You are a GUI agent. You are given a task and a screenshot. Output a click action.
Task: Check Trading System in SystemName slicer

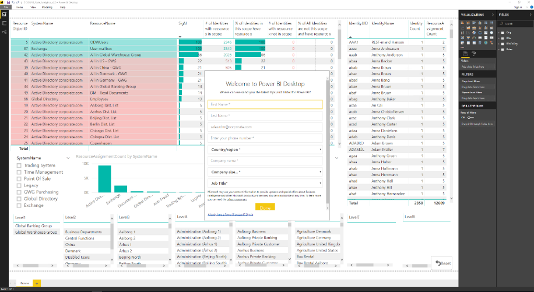[x=19, y=166]
